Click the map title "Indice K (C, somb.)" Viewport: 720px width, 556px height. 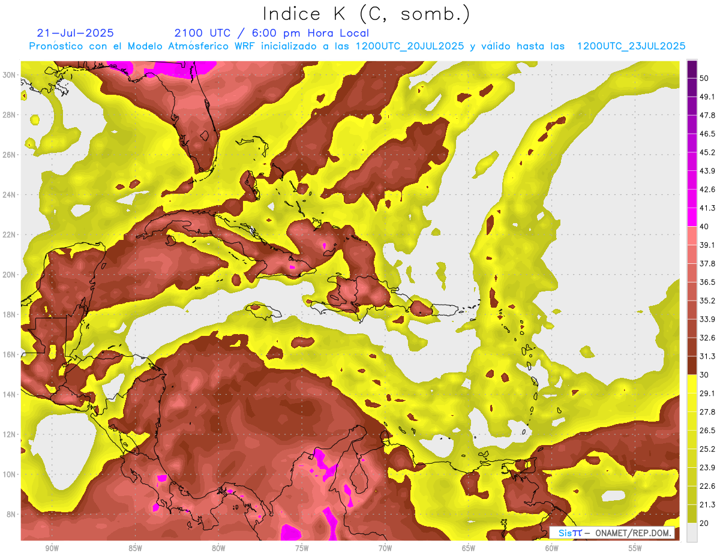click(367, 14)
